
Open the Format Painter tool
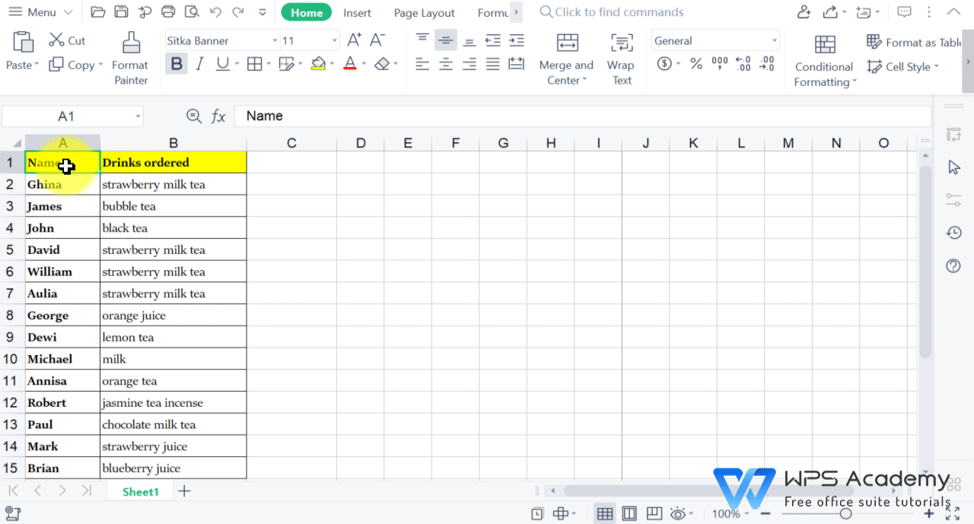(129, 55)
